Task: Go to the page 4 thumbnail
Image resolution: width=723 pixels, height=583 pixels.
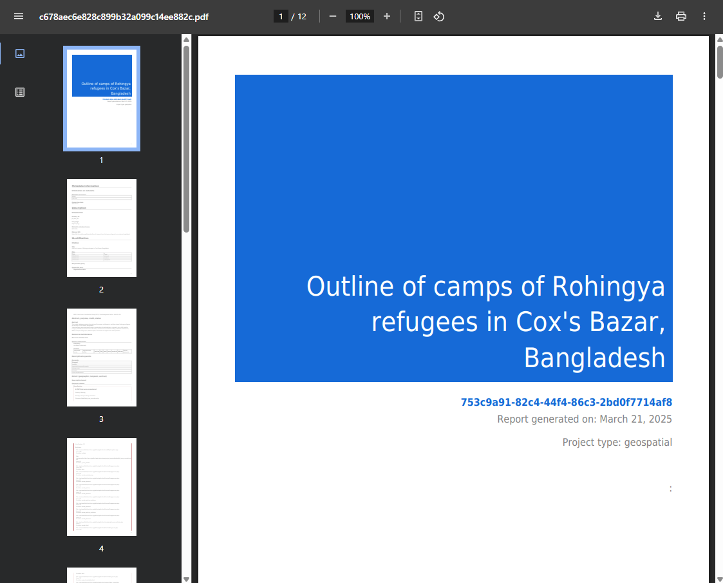Action: click(102, 487)
